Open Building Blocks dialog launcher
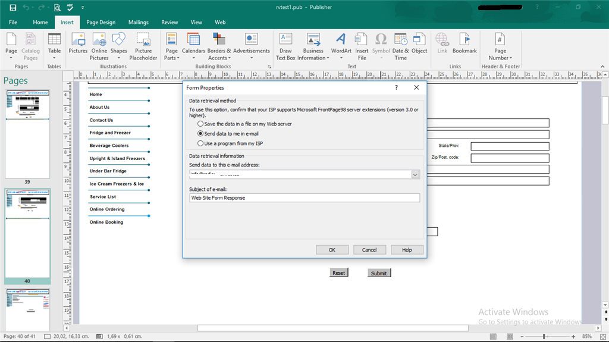Screen dimensions: 609x342 [x=269, y=67]
